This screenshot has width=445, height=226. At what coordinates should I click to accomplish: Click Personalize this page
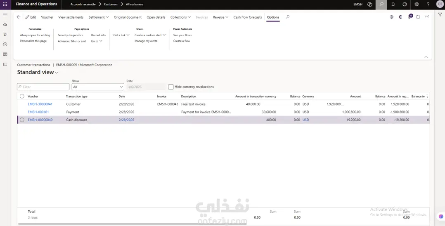tap(33, 41)
